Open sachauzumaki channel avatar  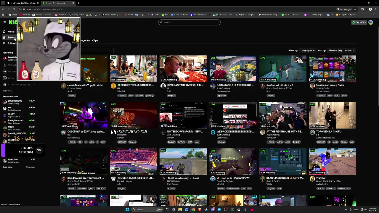[312, 86]
